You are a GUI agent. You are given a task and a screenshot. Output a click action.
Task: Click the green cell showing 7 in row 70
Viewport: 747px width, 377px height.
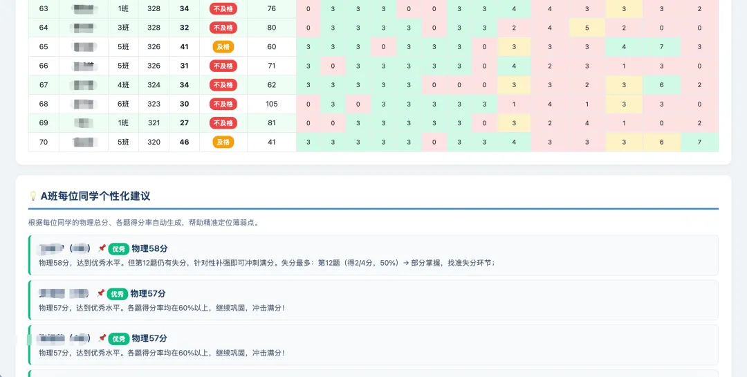click(x=699, y=142)
